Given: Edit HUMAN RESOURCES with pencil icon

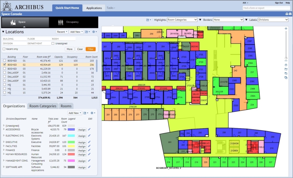Looking at the screenshot, I should tap(89, 154).
